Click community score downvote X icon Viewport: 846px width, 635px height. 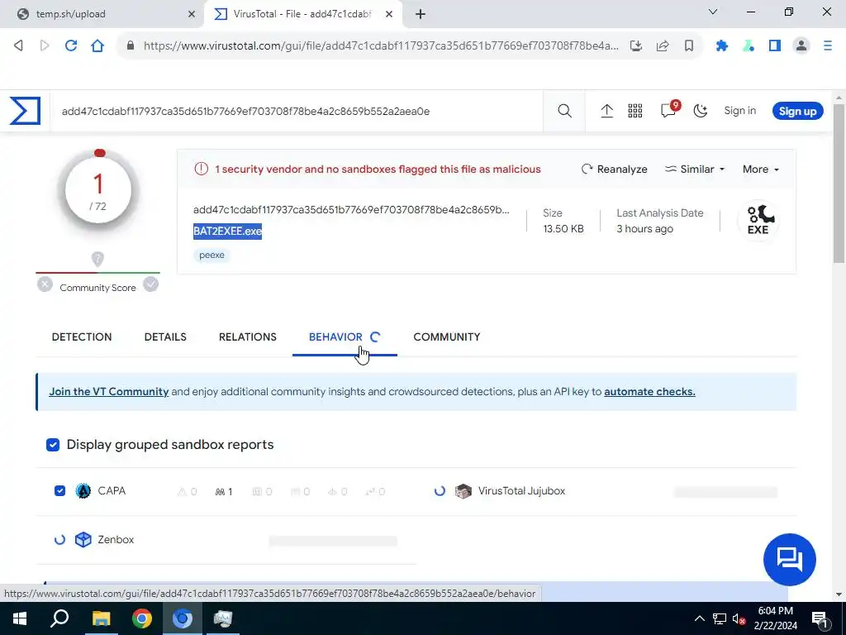[45, 284]
